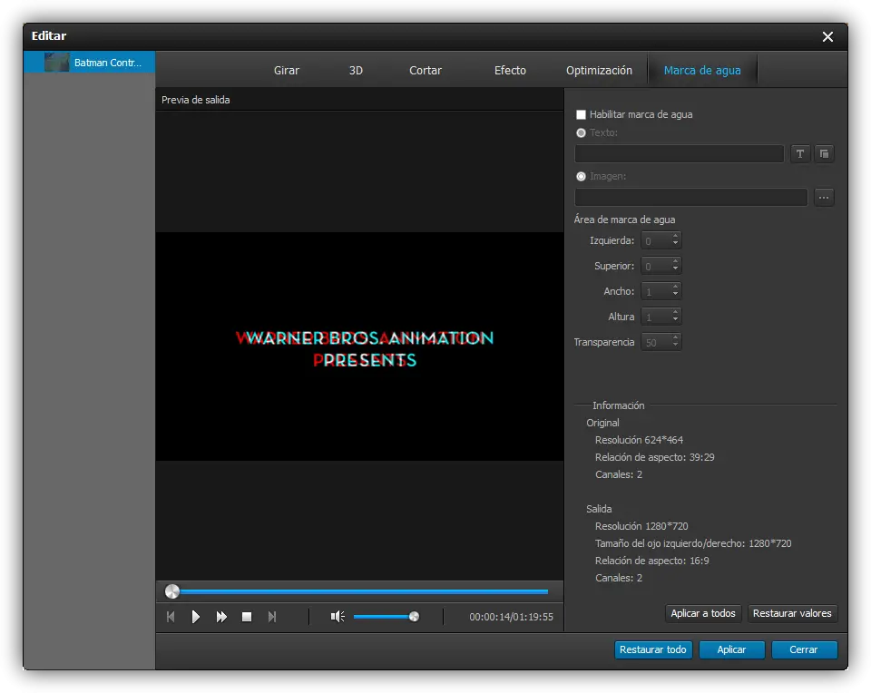Select the Texto radio option

pyautogui.click(x=582, y=133)
